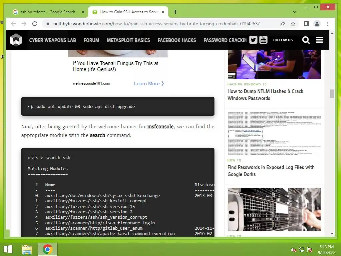Open Find Passwords in Exposed Log Files article

pos(271,171)
